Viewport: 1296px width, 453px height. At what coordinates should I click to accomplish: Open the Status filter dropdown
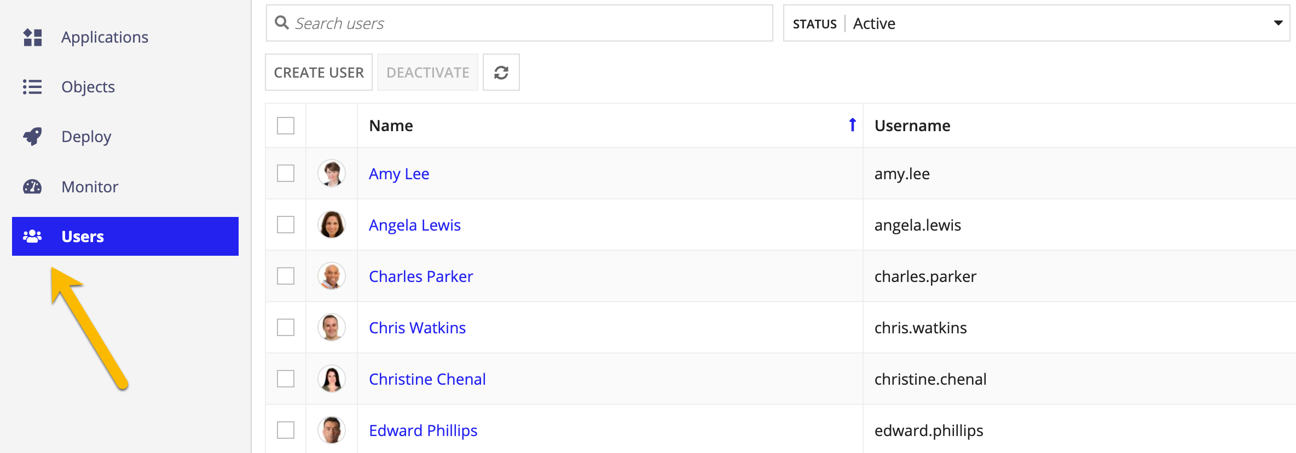[1037, 23]
